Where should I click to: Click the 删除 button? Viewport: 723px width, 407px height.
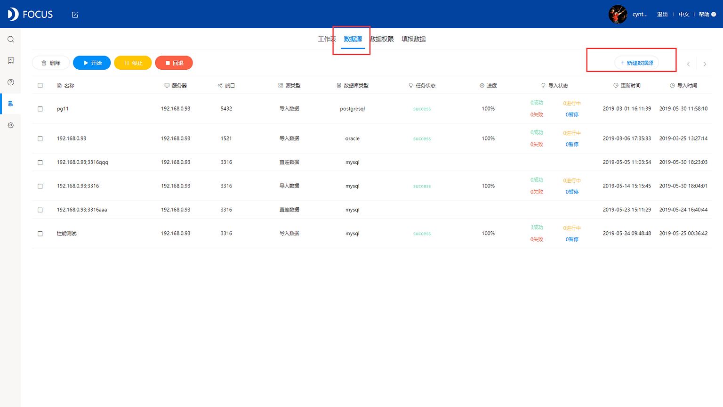(x=51, y=63)
